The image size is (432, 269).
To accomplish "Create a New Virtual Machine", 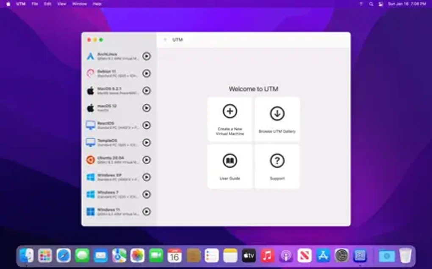I will (230, 119).
